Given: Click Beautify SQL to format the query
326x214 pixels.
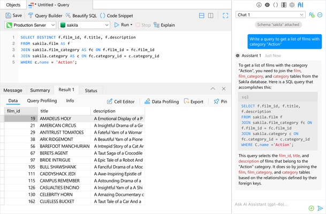Looking at the screenshot, I should [x=81, y=16].
